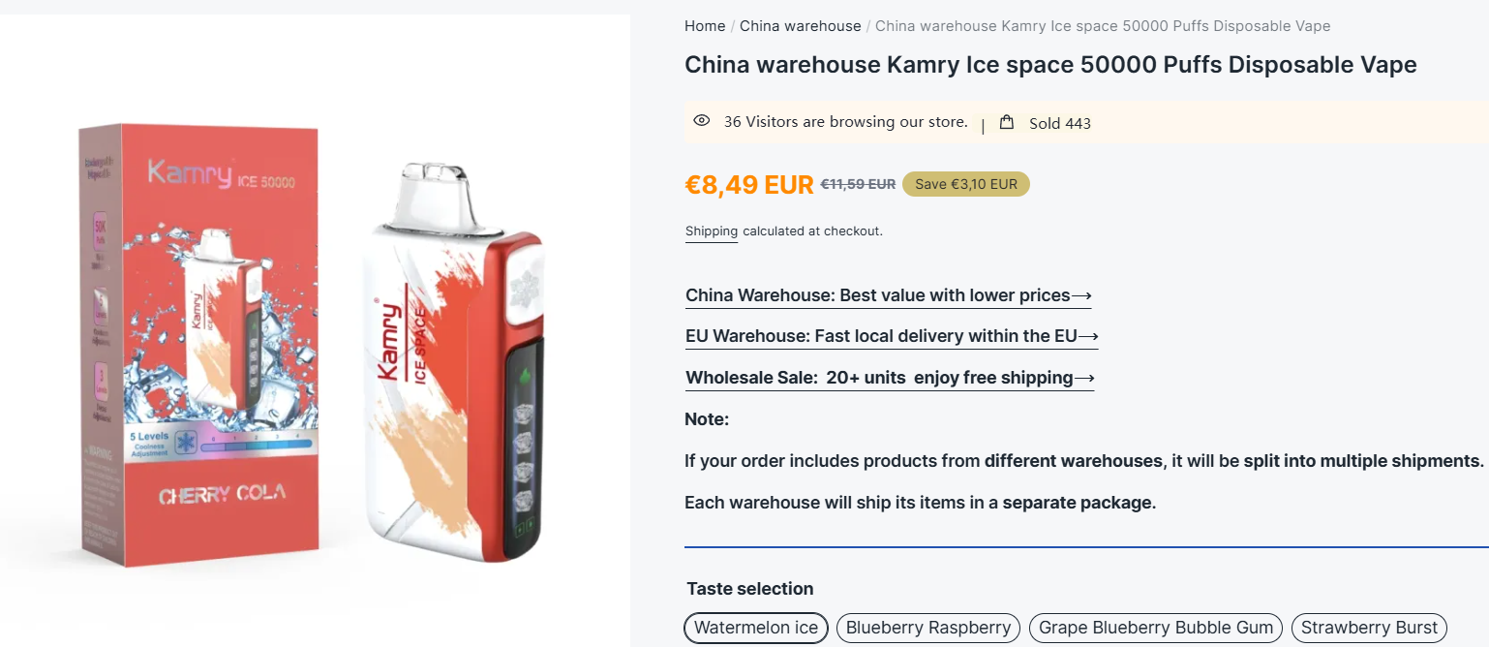Screen dimensions: 1489x647
Task: Select Strawberry Burst flavor option
Action: point(1369,628)
